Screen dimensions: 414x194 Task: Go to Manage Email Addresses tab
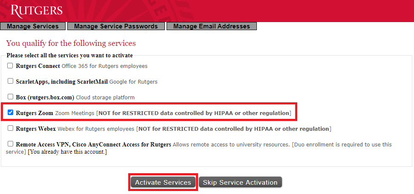pyautogui.click(x=211, y=26)
